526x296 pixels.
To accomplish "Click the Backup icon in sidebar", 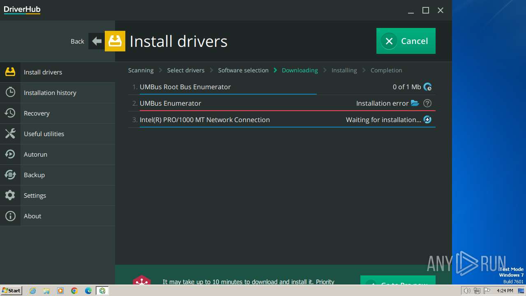I will [x=10, y=175].
